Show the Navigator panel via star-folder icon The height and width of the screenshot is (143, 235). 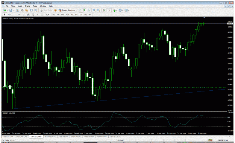coord(27,10)
